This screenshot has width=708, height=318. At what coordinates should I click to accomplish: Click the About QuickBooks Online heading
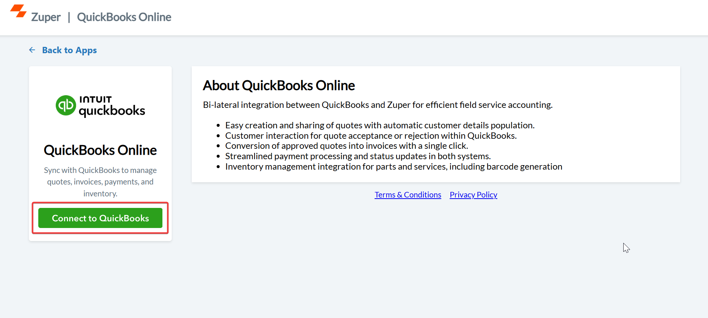point(279,86)
